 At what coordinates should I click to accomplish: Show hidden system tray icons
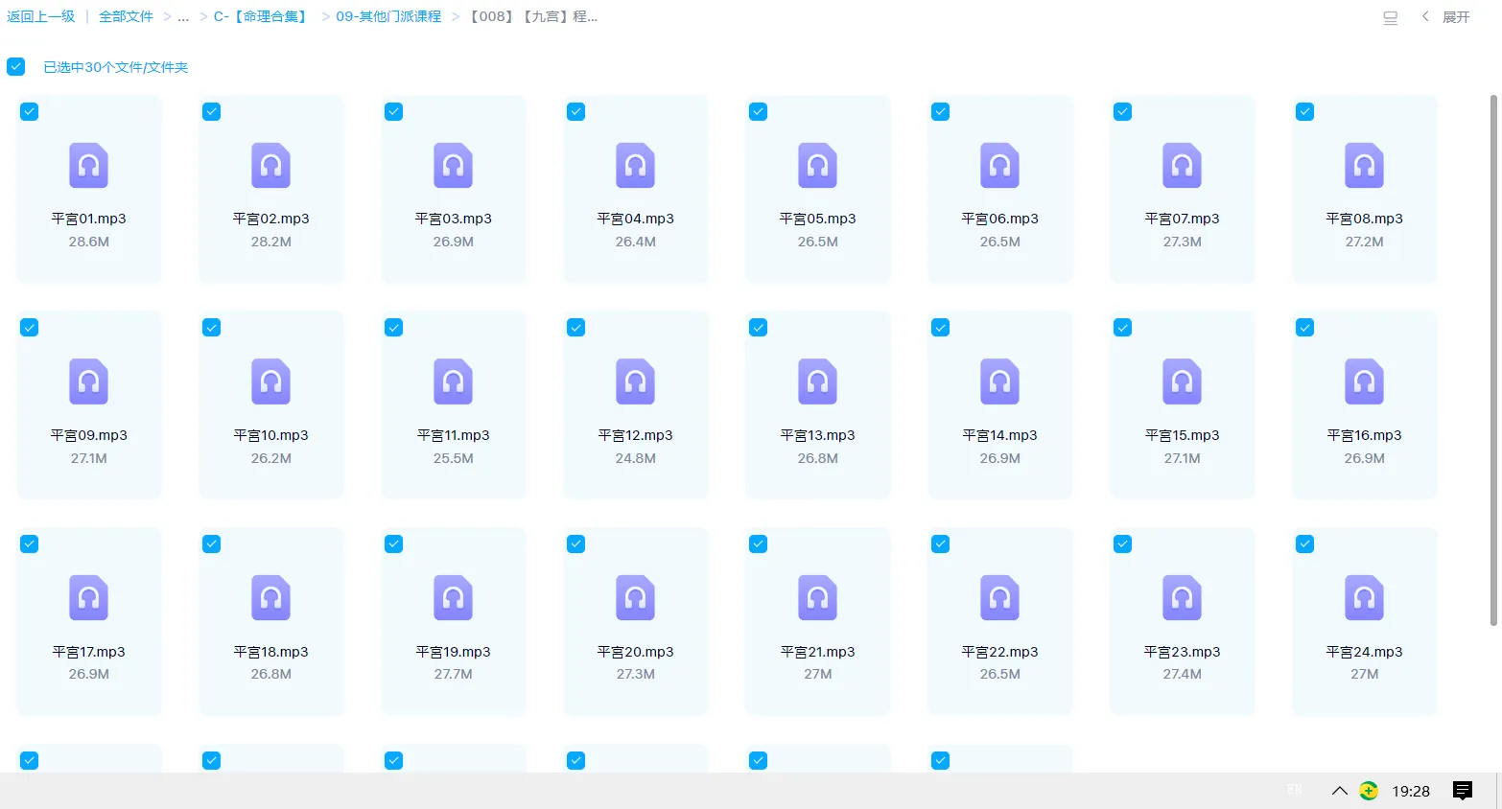point(1340,791)
